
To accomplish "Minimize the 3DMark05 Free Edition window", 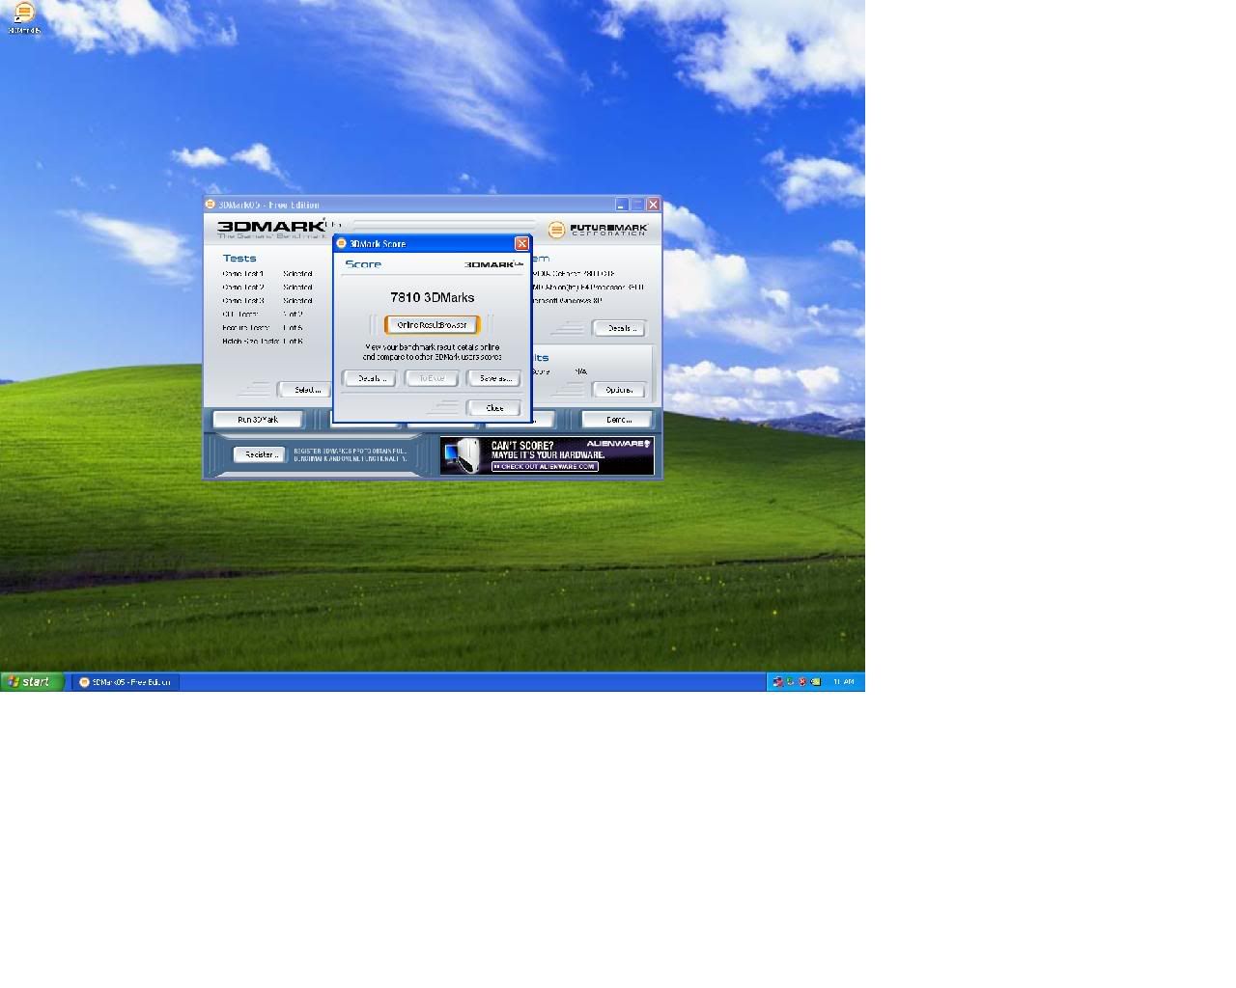I will click(x=622, y=205).
